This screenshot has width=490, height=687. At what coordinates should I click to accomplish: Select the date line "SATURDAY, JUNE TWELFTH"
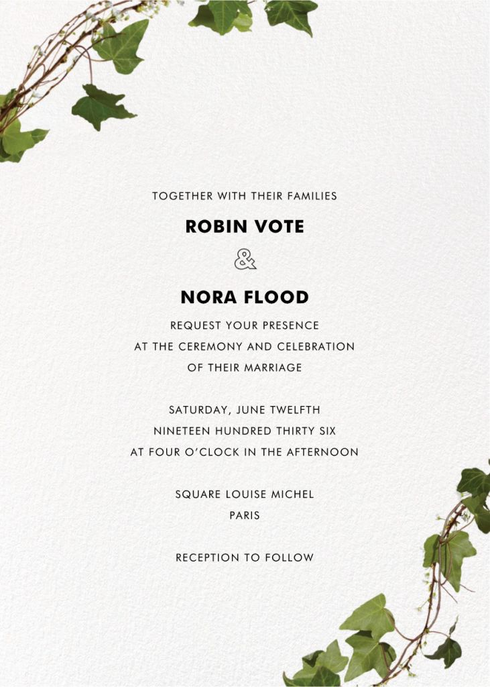245,410
